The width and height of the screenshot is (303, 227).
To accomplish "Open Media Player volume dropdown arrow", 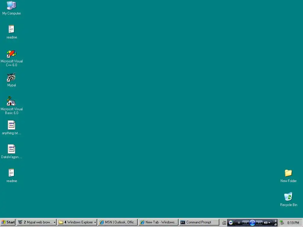I will pyautogui.click(x=269, y=223).
